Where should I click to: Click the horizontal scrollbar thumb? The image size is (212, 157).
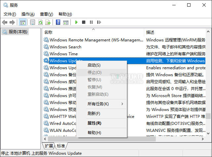click(102, 139)
